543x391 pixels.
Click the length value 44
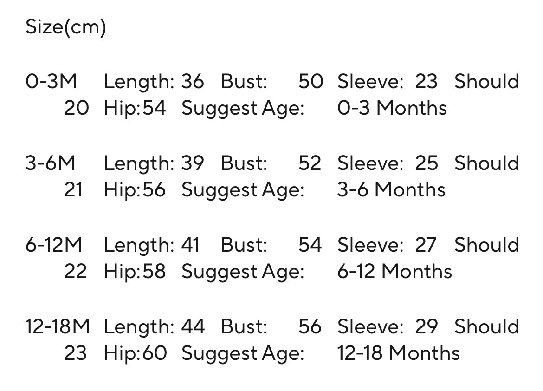point(193,327)
